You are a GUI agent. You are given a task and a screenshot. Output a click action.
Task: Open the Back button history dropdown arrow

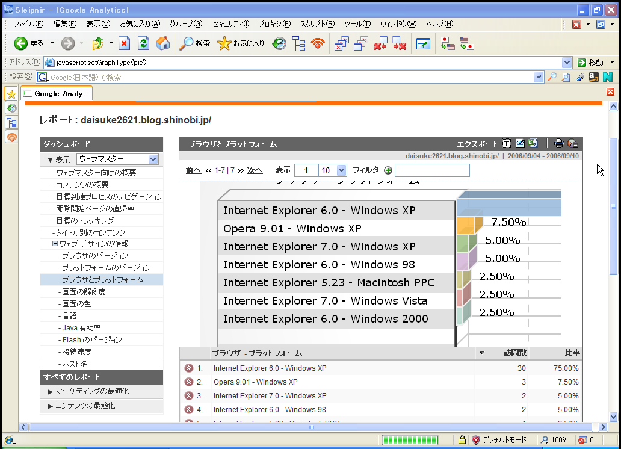coord(52,43)
